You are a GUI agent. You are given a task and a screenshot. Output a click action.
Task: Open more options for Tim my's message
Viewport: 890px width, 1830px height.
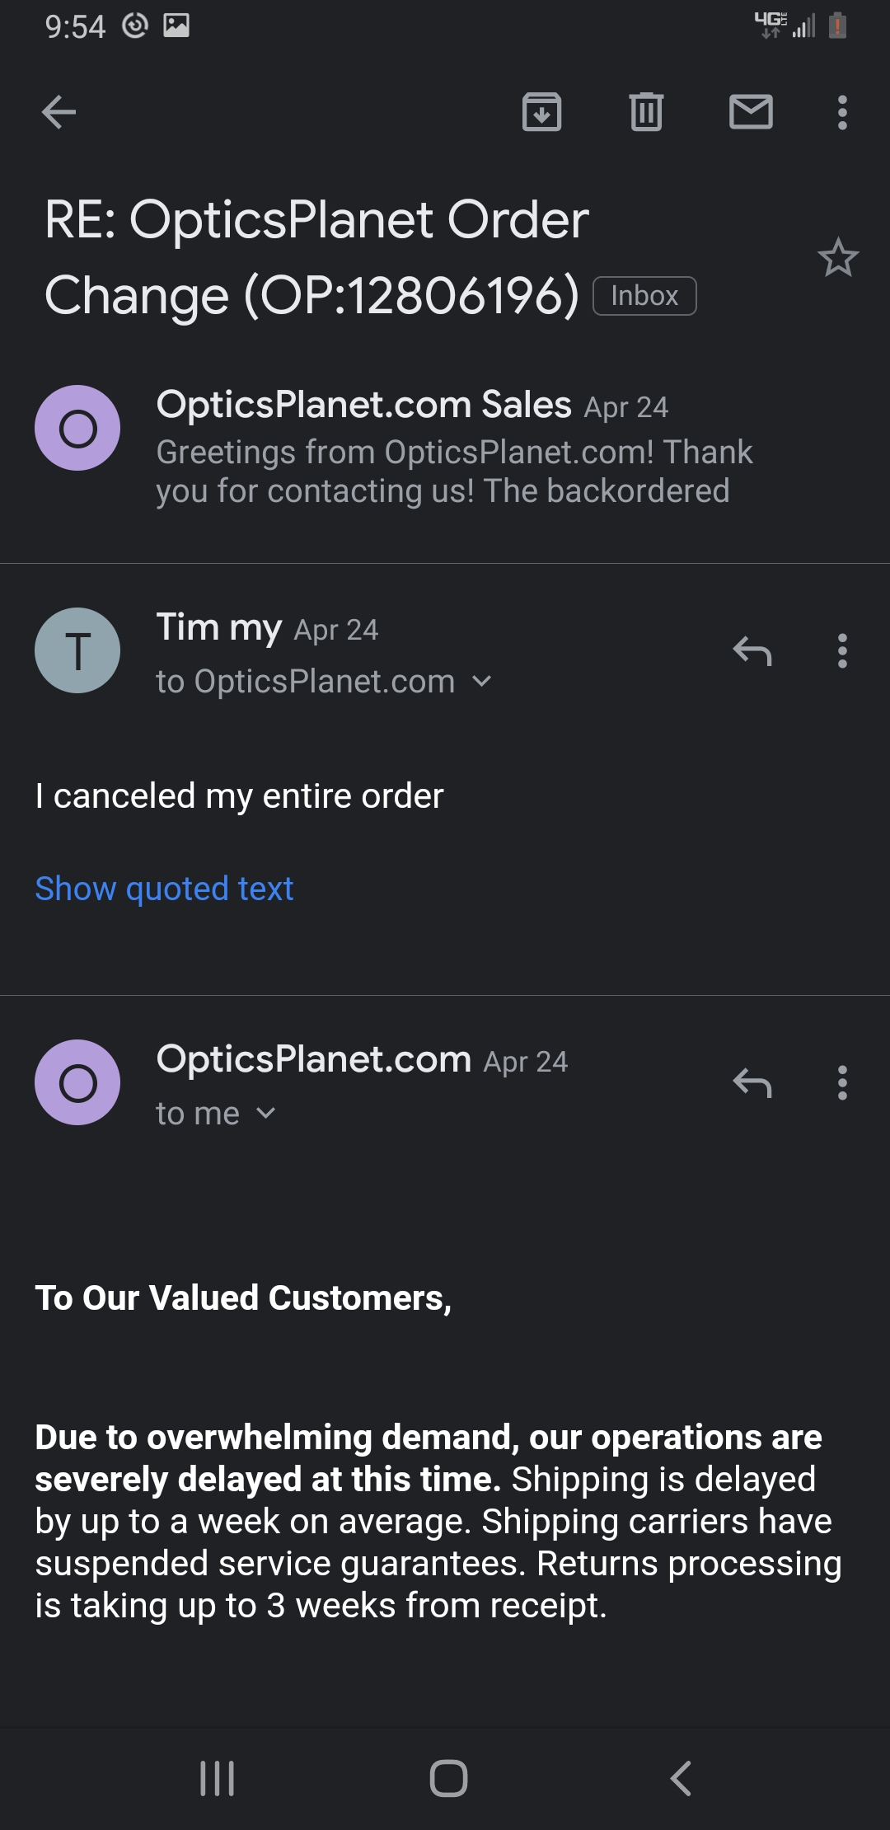point(842,651)
